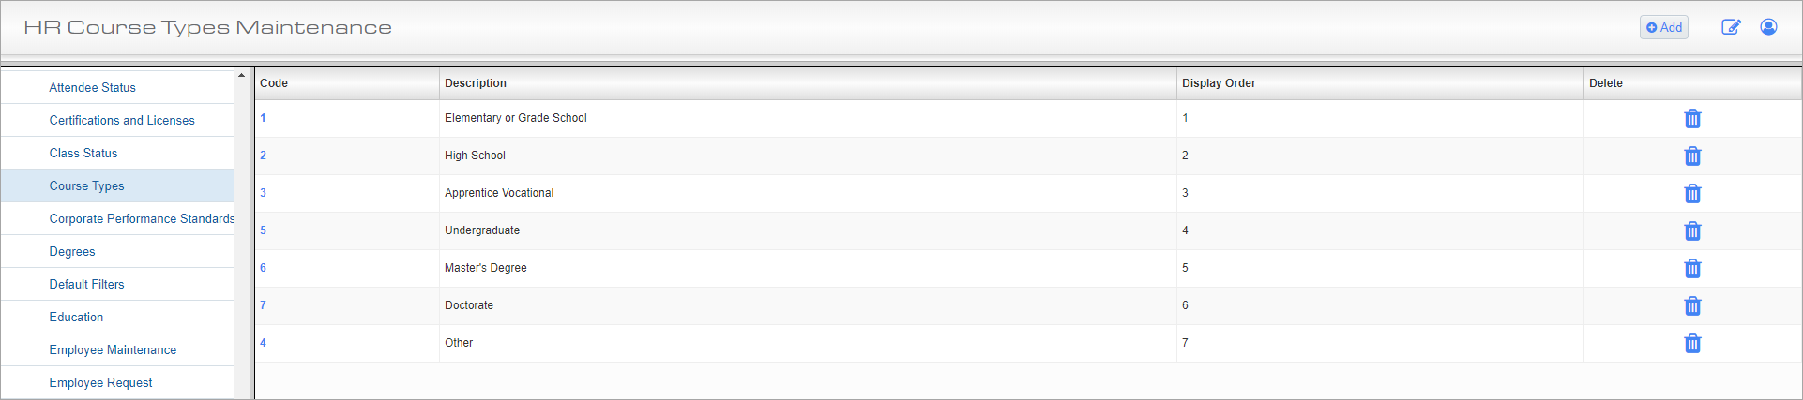This screenshot has width=1803, height=400.
Task: Open code 7 Doctorate link
Action: point(263,305)
